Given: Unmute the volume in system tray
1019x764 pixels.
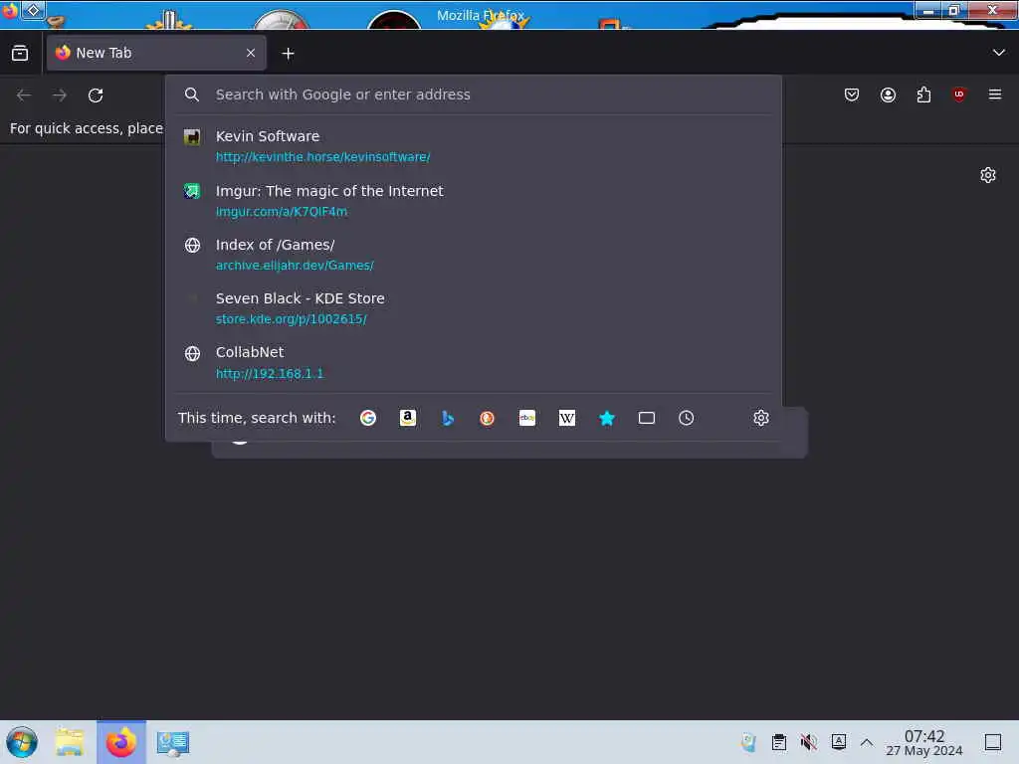Looking at the screenshot, I should tap(808, 742).
